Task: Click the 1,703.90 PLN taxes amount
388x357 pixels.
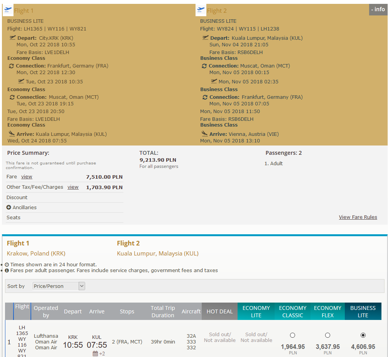Action: click(104, 187)
